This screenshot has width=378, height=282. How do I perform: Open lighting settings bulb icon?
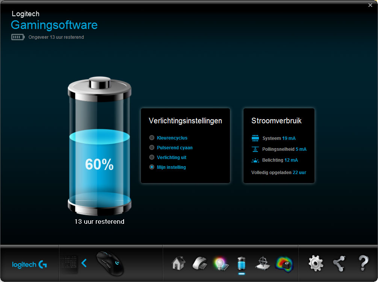(221, 264)
